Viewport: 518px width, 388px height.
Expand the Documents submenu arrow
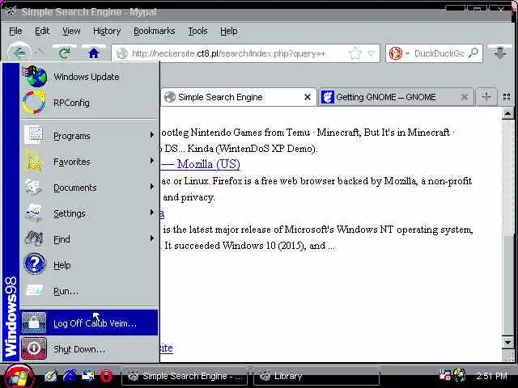[x=151, y=187]
